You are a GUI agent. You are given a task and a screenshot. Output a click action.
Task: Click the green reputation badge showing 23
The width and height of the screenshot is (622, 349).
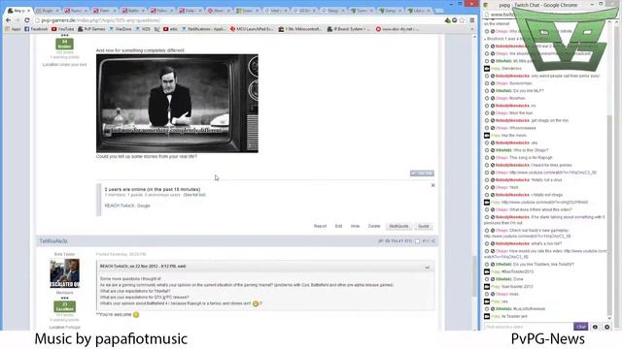tap(65, 306)
